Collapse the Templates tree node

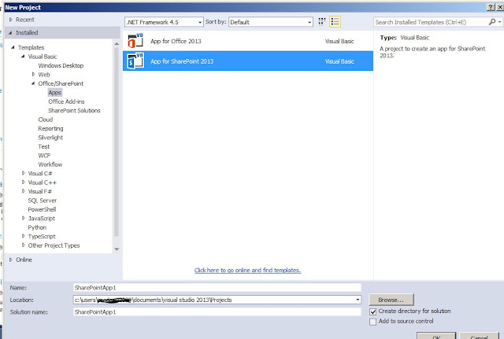(x=13, y=47)
